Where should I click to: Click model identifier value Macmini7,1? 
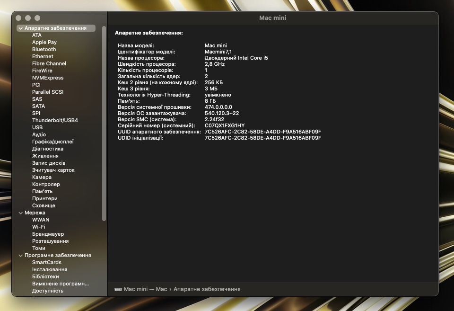(x=218, y=52)
